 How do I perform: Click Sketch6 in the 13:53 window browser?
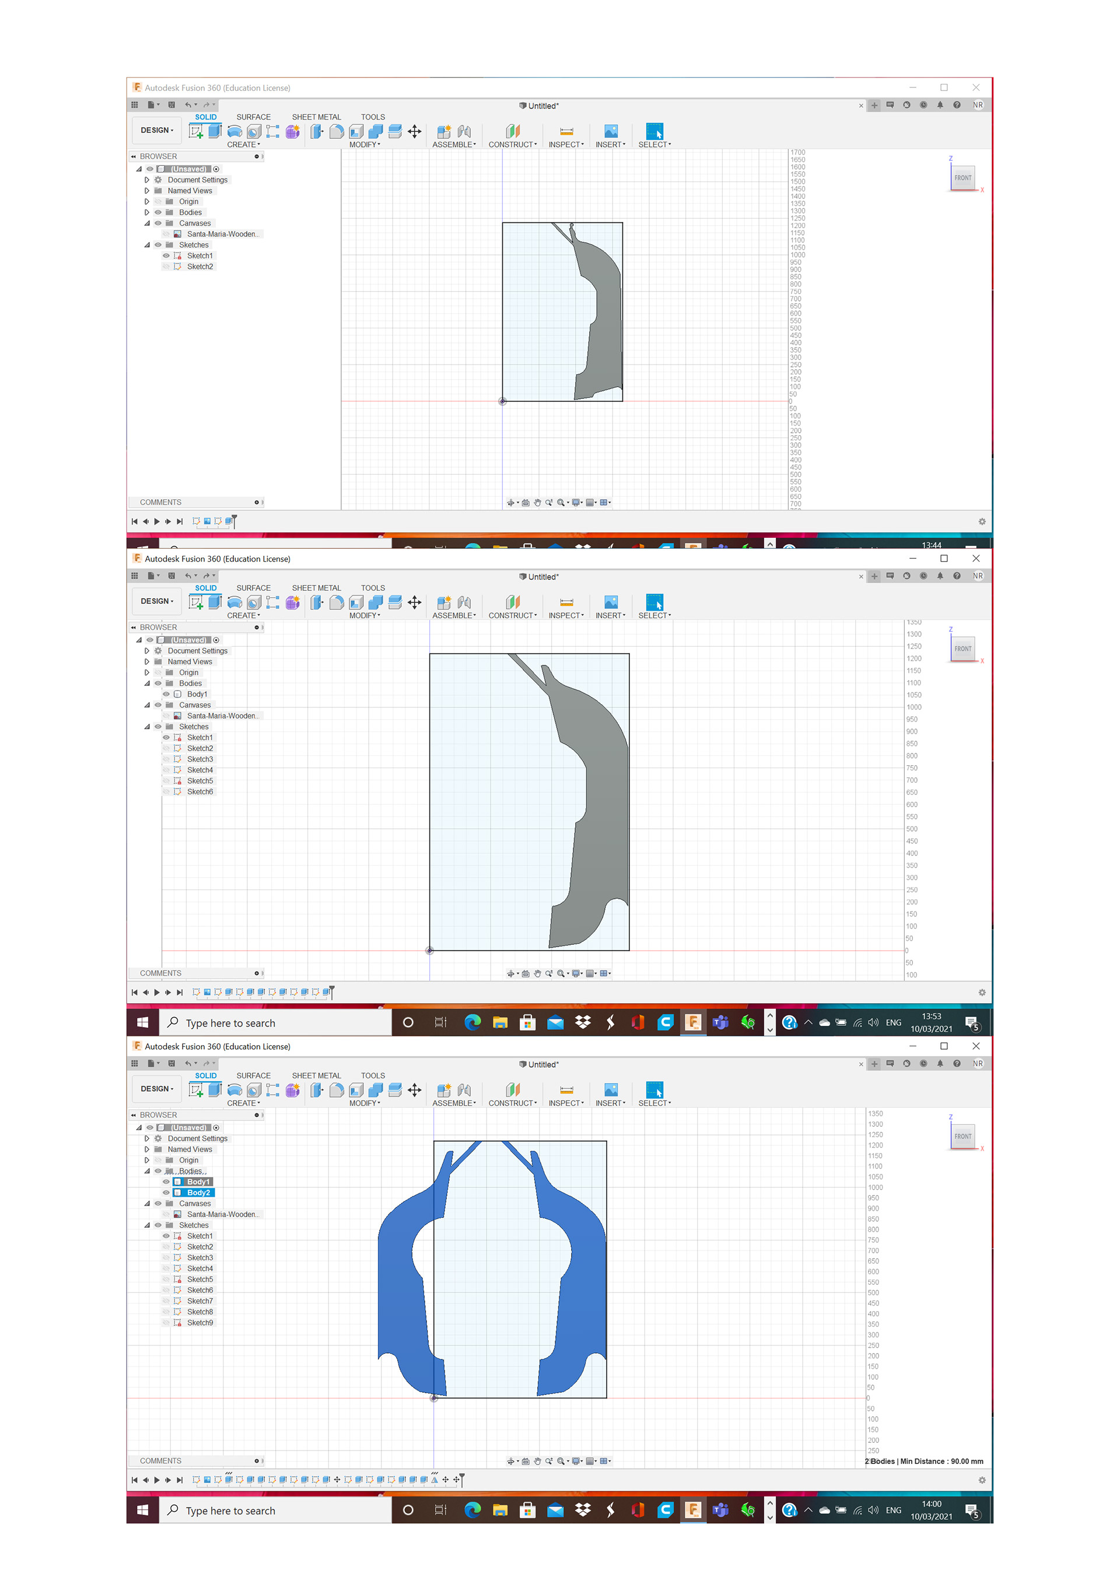pos(200,792)
